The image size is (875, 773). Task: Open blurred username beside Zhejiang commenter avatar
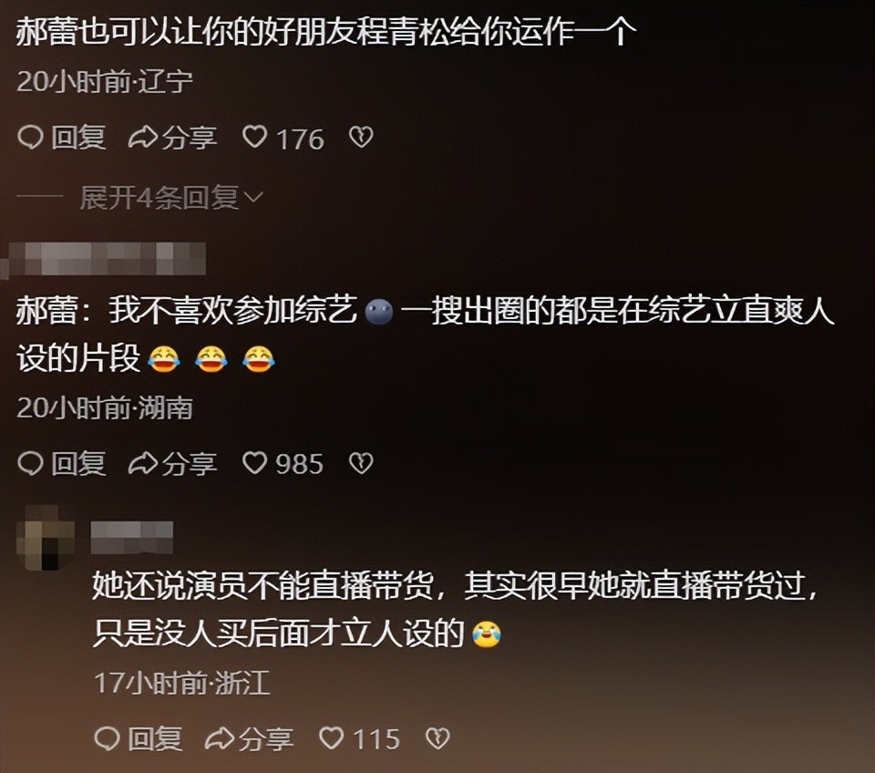(x=131, y=537)
